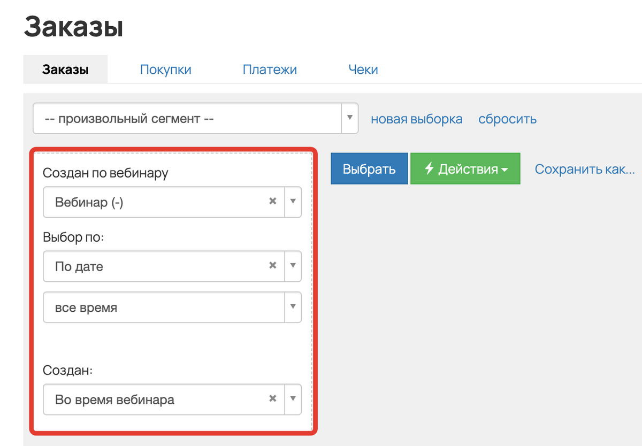
Task: Clear the Во время вебинара selection with its x icon
Action: pyautogui.click(x=272, y=398)
